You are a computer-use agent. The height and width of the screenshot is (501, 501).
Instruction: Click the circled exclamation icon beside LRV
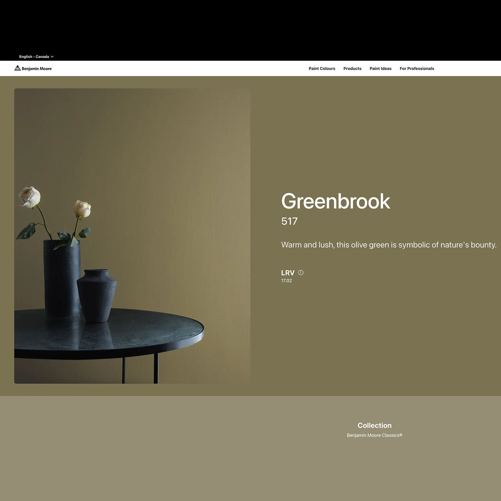click(x=301, y=273)
